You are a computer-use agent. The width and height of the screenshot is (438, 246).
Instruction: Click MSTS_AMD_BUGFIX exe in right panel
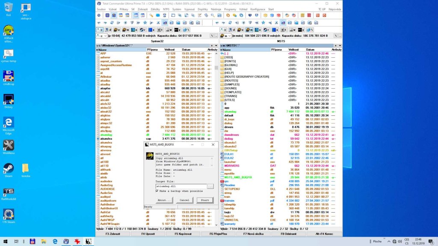coord(238,177)
